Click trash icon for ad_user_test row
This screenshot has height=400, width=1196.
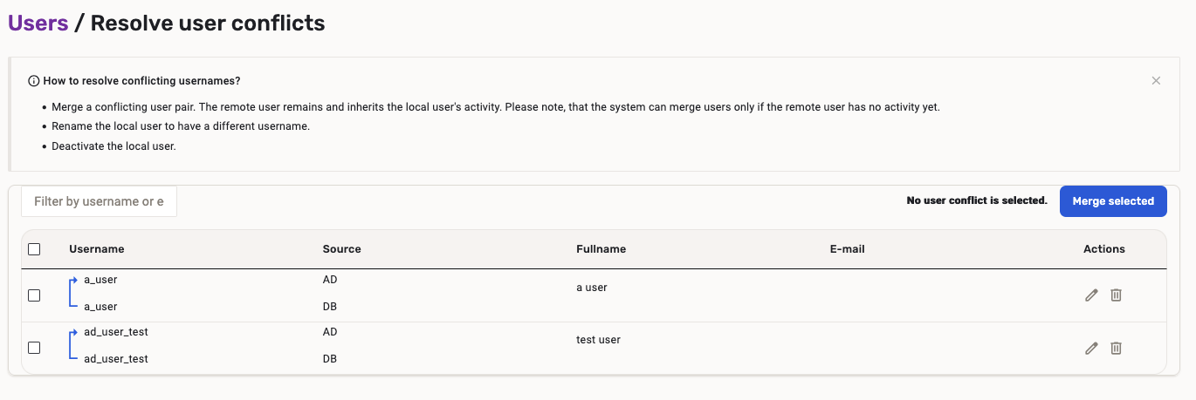tap(1116, 349)
